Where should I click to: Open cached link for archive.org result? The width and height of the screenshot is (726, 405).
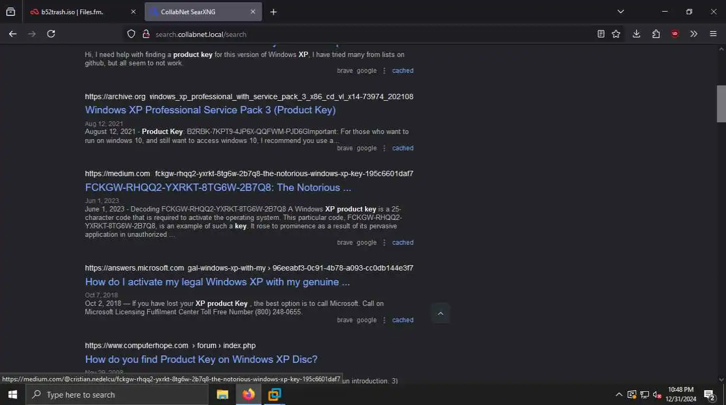(403, 148)
